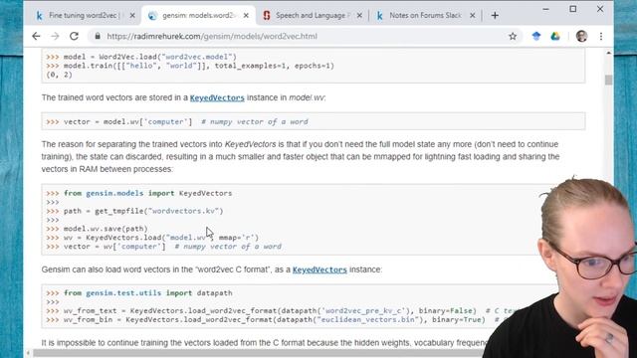This screenshot has width=637, height=358.
Task: Open the blue graduation-cap extension icon
Action: pyautogui.click(x=536, y=36)
